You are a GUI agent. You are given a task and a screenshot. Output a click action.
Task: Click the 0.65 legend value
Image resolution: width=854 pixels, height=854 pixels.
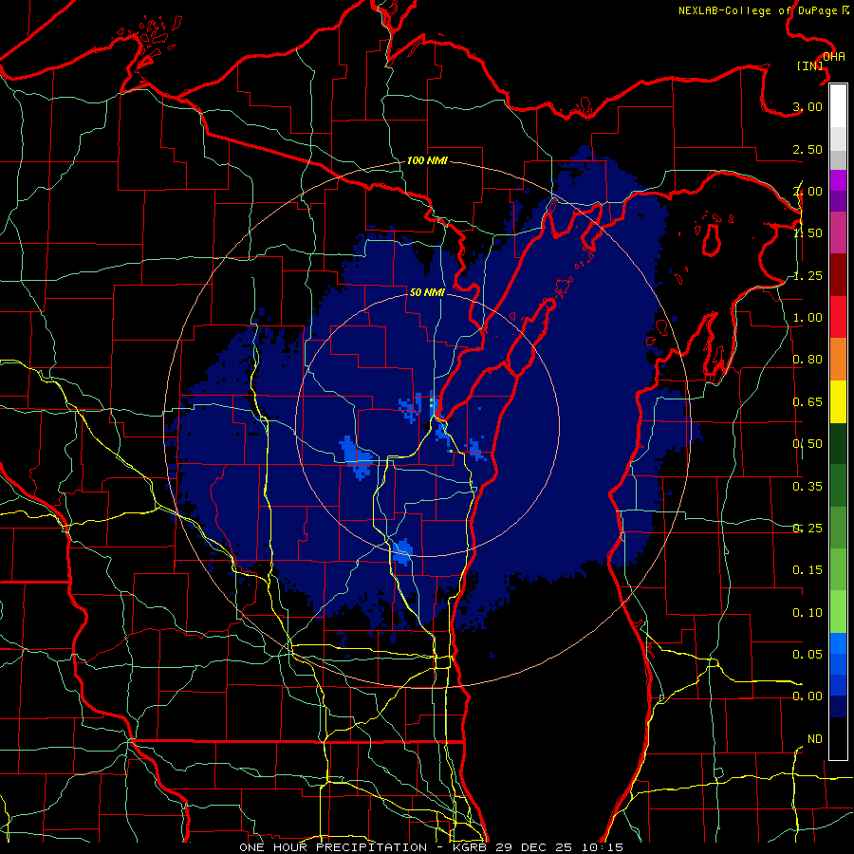pyautogui.click(x=808, y=402)
